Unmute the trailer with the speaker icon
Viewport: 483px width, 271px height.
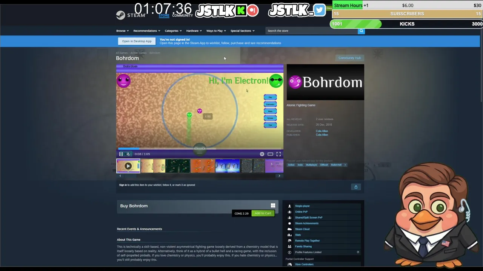tap(128, 154)
